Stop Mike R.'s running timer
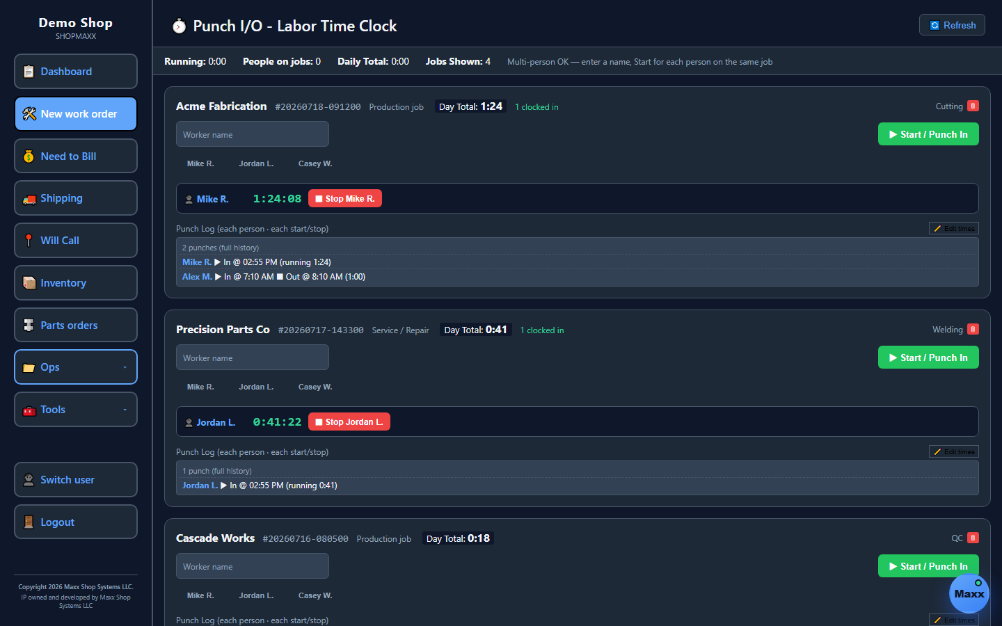Image resolution: width=1002 pixels, height=626 pixels. coord(344,199)
